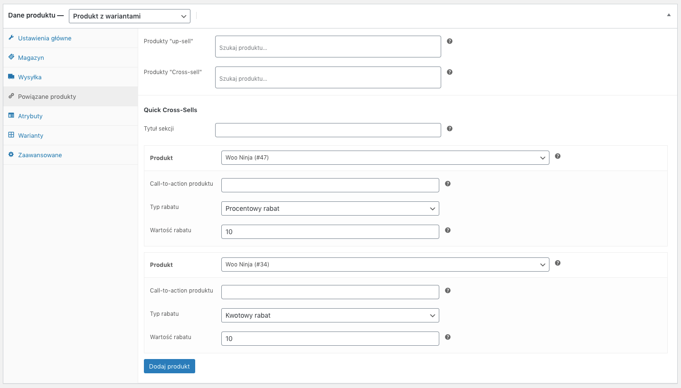Open the Zaawansowane tab
The image size is (681, 388).
(x=70, y=155)
